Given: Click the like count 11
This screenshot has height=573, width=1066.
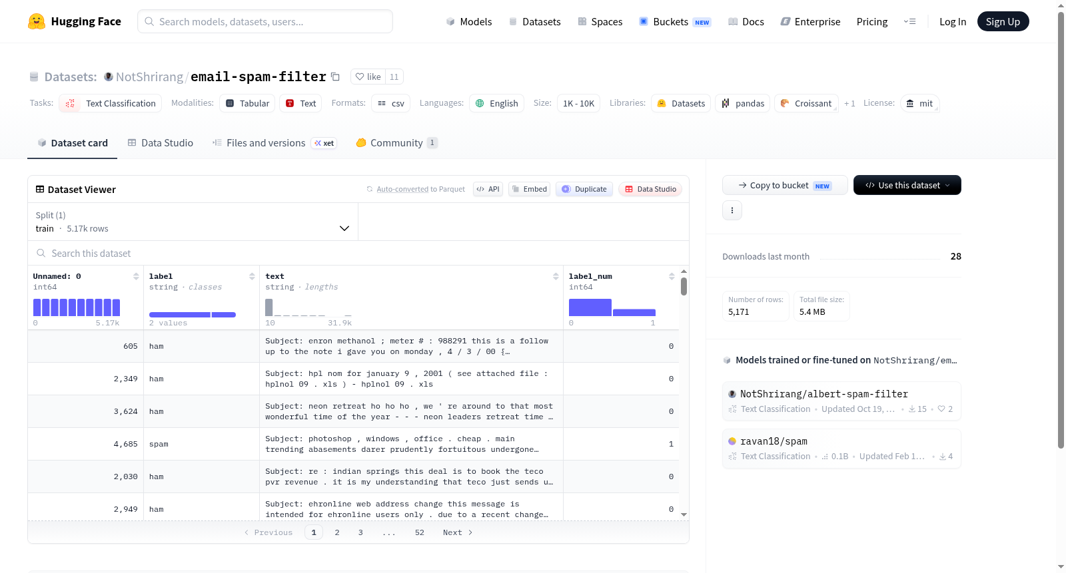Looking at the screenshot, I should 394,77.
